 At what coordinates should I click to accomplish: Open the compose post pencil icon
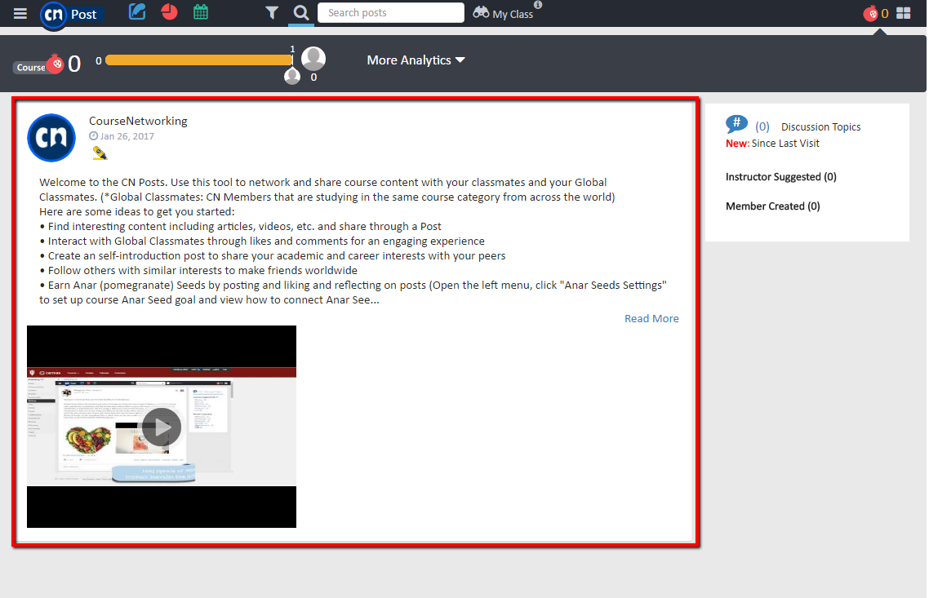[137, 12]
